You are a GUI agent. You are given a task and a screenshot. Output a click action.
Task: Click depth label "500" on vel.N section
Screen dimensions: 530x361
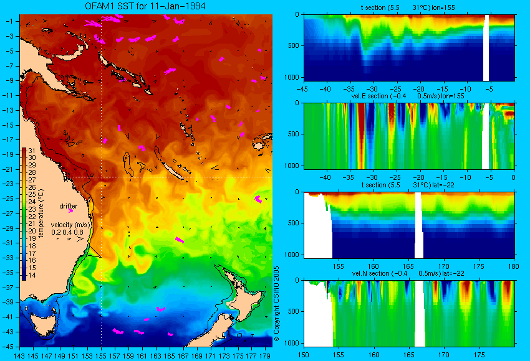point(294,311)
